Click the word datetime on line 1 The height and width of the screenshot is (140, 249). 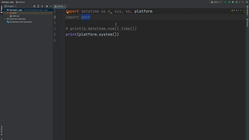[x=90, y=11]
